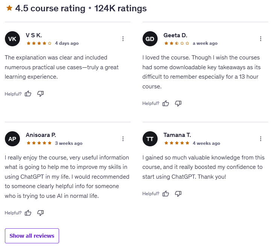Image resolution: width=275 pixels, height=249 pixels.
Task: Dislike Geeta D.'s review
Action: click(x=178, y=103)
